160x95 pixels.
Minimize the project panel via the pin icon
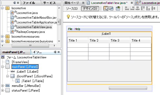point(14,3)
